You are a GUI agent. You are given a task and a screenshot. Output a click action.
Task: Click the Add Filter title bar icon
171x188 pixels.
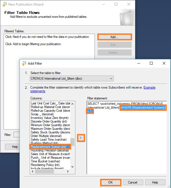[24, 64]
